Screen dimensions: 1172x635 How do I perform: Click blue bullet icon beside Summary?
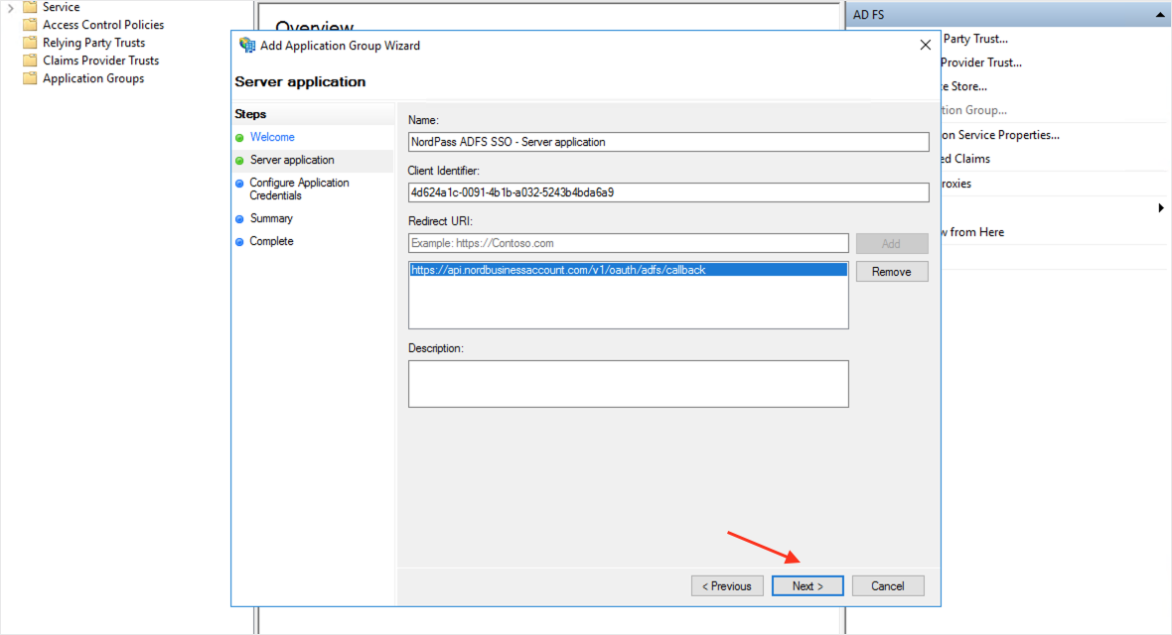[x=240, y=219]
